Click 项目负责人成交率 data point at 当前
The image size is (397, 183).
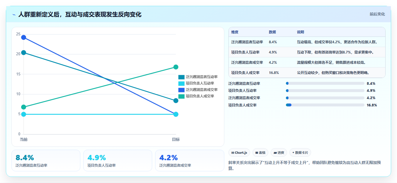pyautogui.click(x=23, y=107)
